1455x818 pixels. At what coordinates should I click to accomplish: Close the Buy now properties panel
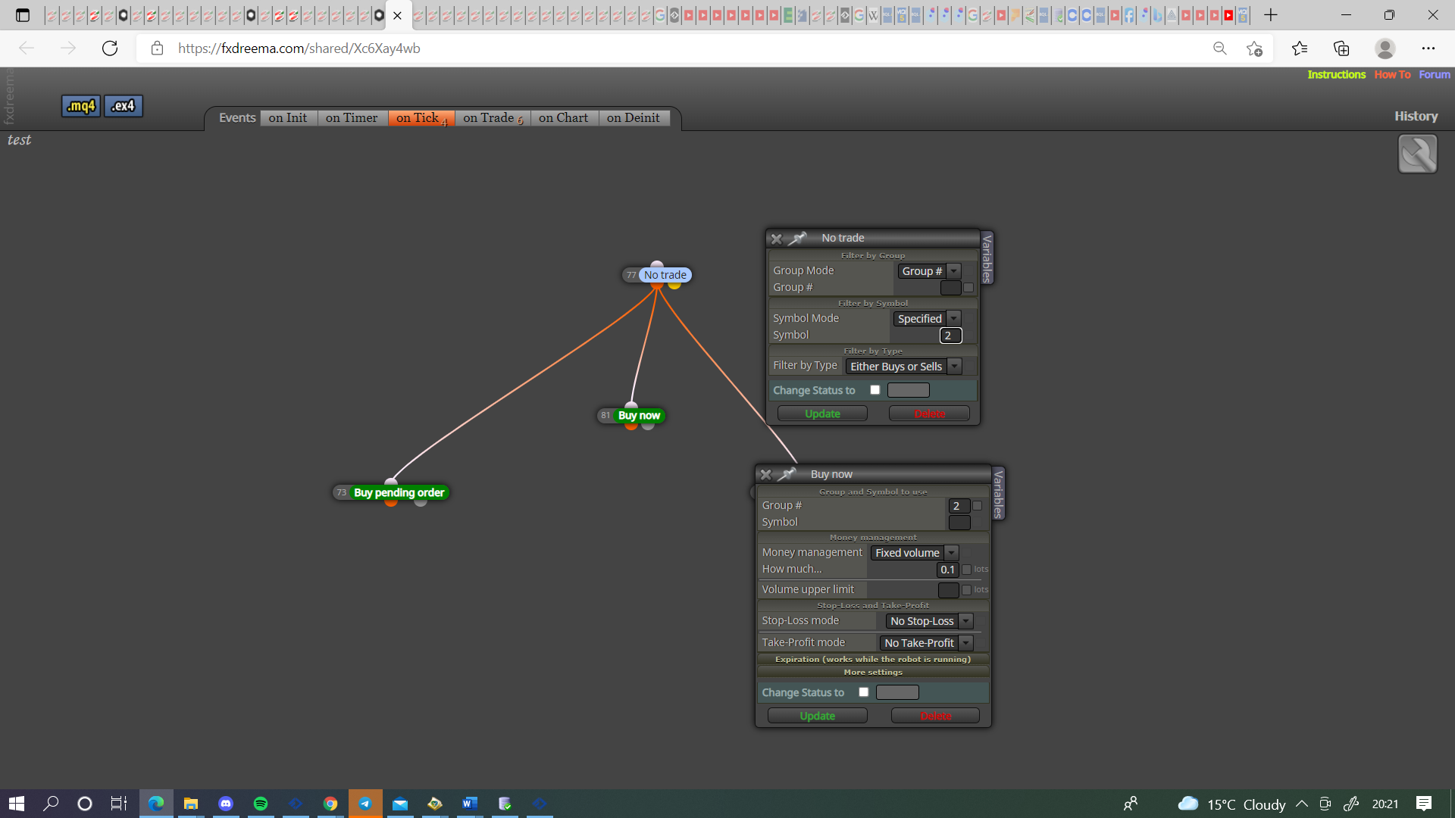click(x=765, y=475)
